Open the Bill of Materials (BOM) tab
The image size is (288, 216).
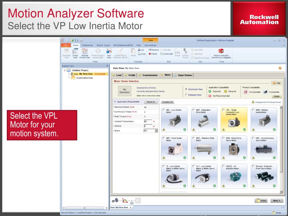[123, 45]
